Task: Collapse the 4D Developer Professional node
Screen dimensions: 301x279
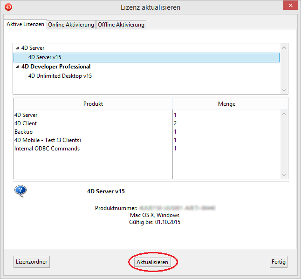Action: [17, 67]
